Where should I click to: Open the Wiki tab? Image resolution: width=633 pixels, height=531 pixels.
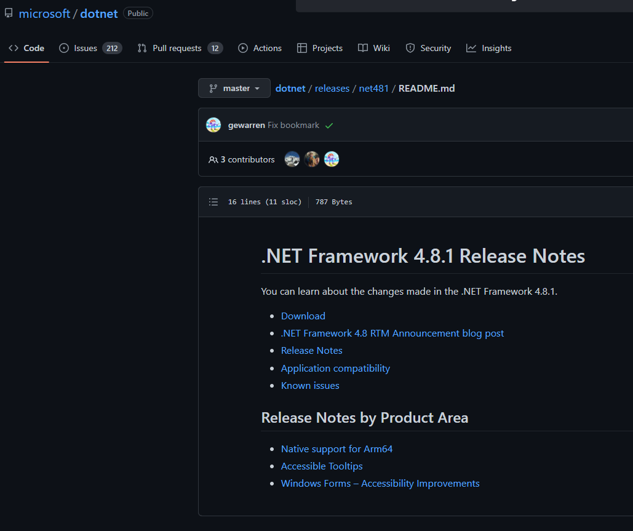(374, 48)
